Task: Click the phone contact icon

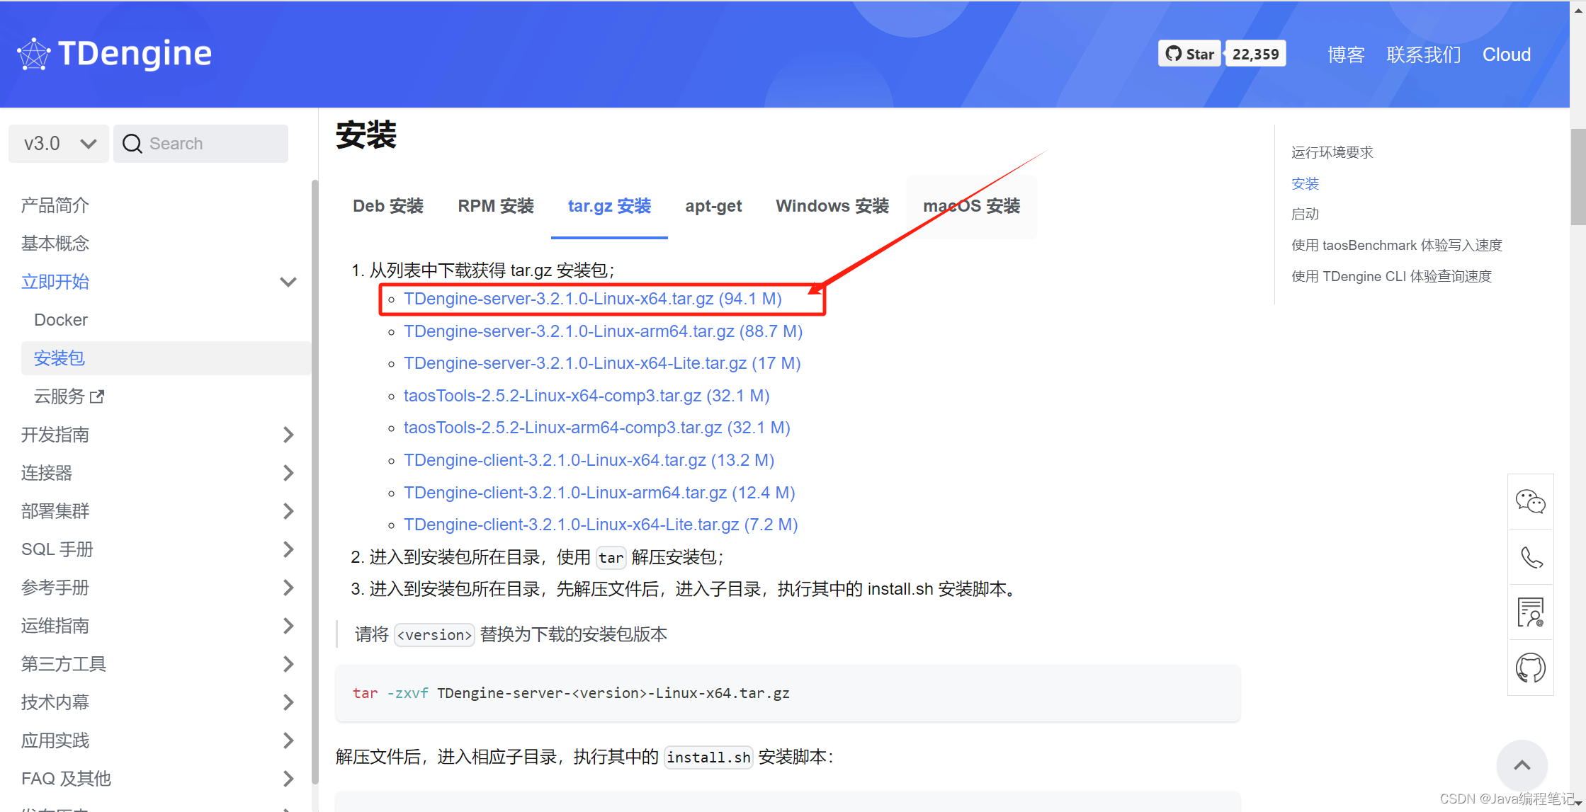Action: (x=1531, y=557)
